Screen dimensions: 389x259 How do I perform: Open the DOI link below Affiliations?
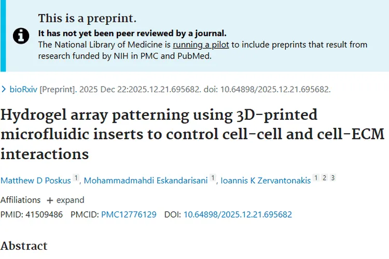pyautogui.click(x=238, y=214)
